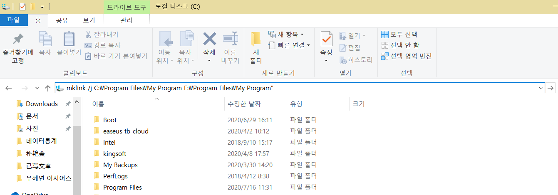Screen dimensions: 558x195
Task: Open the recent locations dropdown arrow
Action: click(37, 89)
